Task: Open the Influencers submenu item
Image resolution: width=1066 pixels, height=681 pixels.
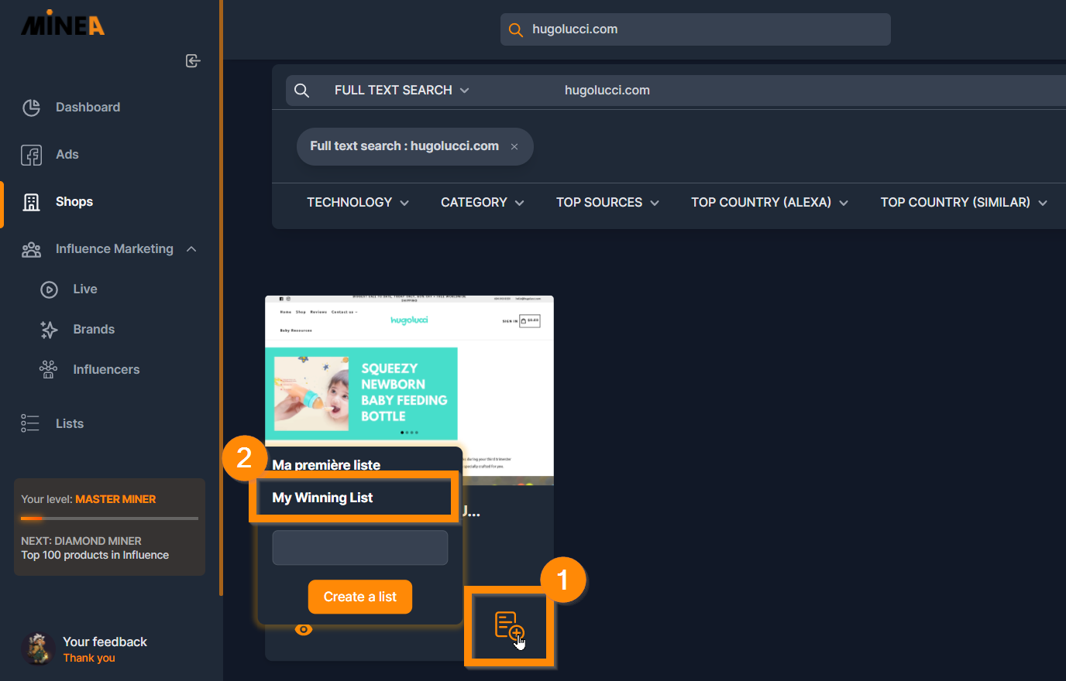Action: 106,370
